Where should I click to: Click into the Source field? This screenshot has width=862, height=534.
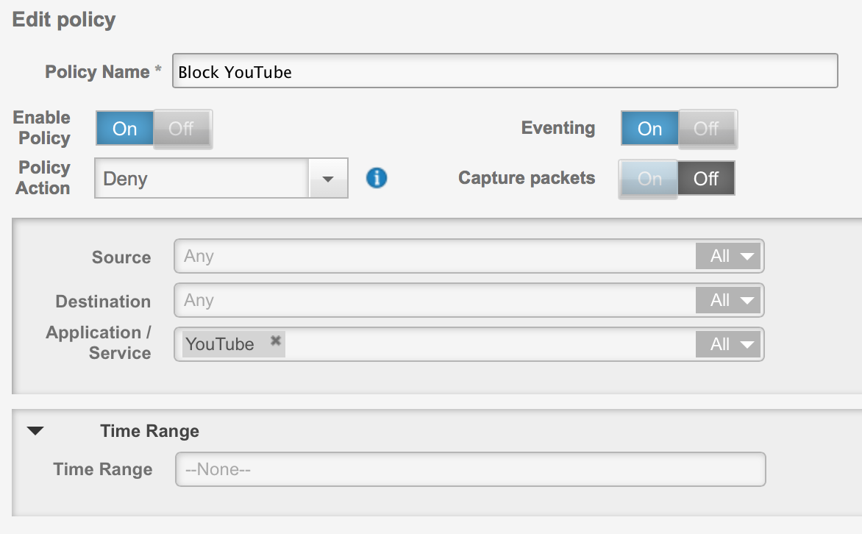tap(434, 256)
